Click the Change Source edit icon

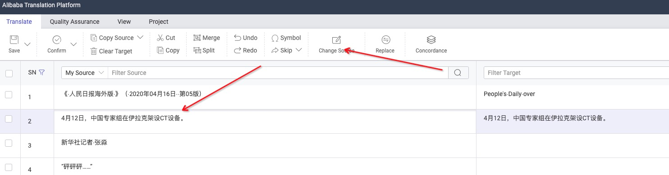tap(336, 39)
